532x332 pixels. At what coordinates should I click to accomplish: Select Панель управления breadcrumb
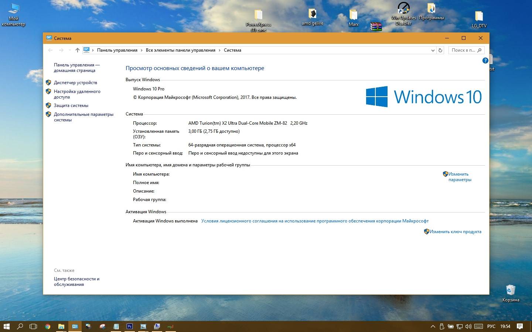(x=117, y=50)
